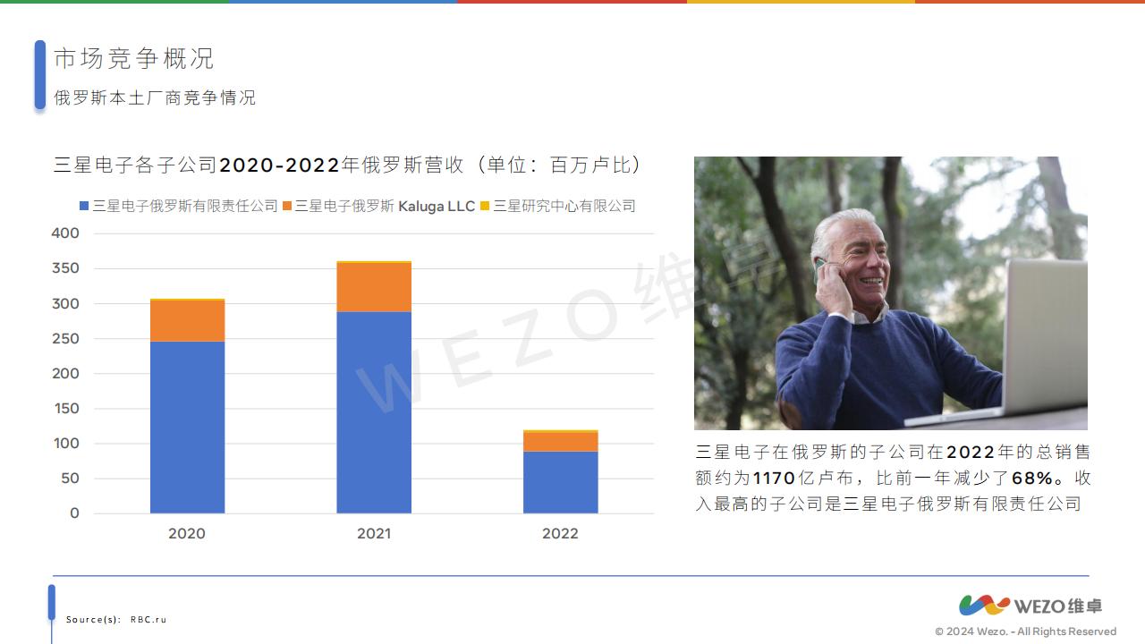Click the orange segment of the 2022 bar

pos(561,442)
